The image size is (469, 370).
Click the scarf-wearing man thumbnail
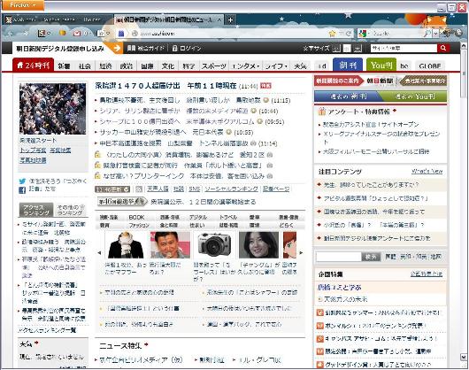(126, 244)
